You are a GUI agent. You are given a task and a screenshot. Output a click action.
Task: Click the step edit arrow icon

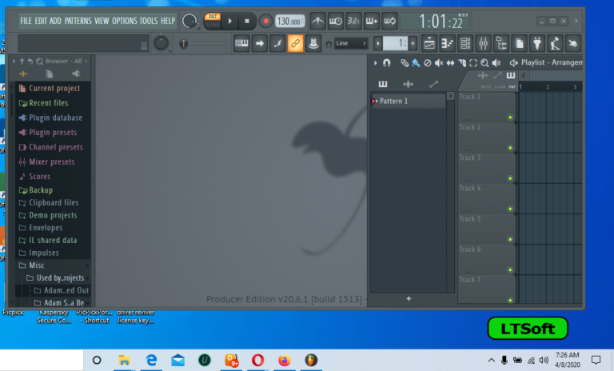260,43
